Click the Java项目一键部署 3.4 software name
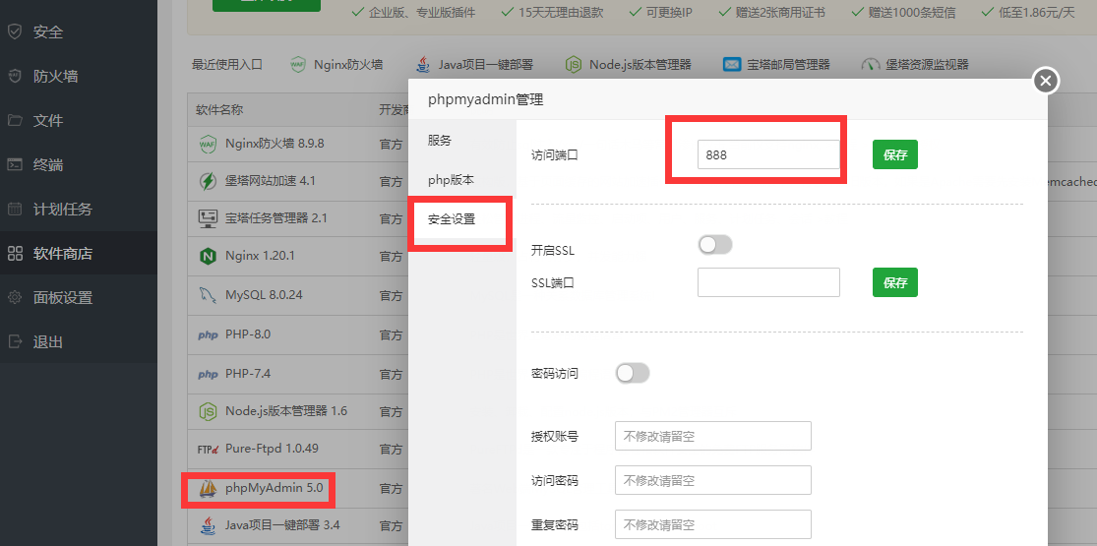1097x546 pixels. 282,524
